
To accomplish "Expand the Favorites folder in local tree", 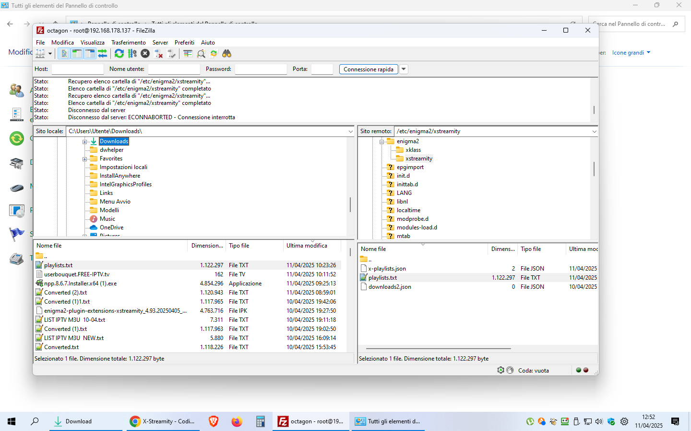I will point(84,159).
